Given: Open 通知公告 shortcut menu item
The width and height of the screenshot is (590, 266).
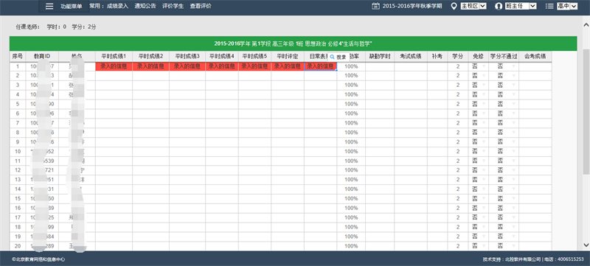Looking at the screenshot, I should pyautogui.click(x=145, y=6).
